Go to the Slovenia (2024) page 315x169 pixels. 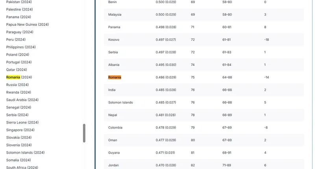(19, 145)
